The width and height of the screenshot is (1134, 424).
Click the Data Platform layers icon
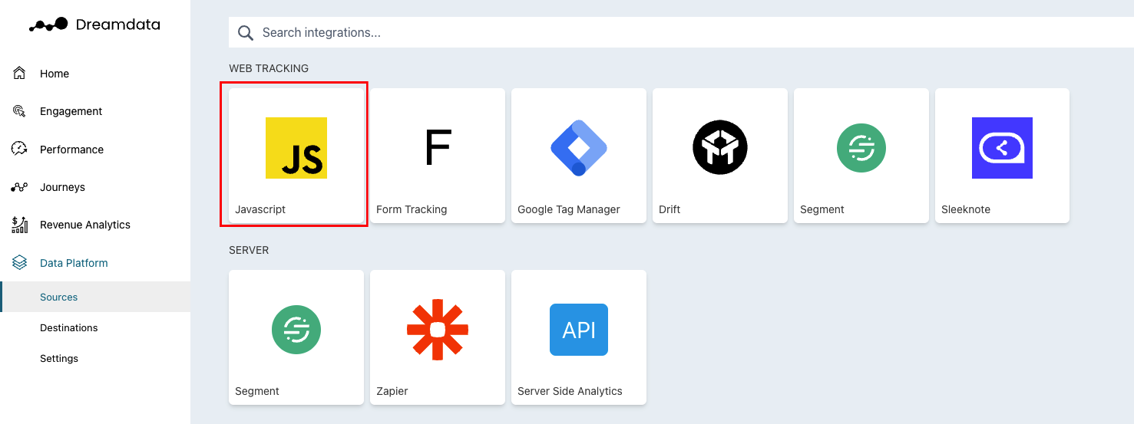click(20, 263)
